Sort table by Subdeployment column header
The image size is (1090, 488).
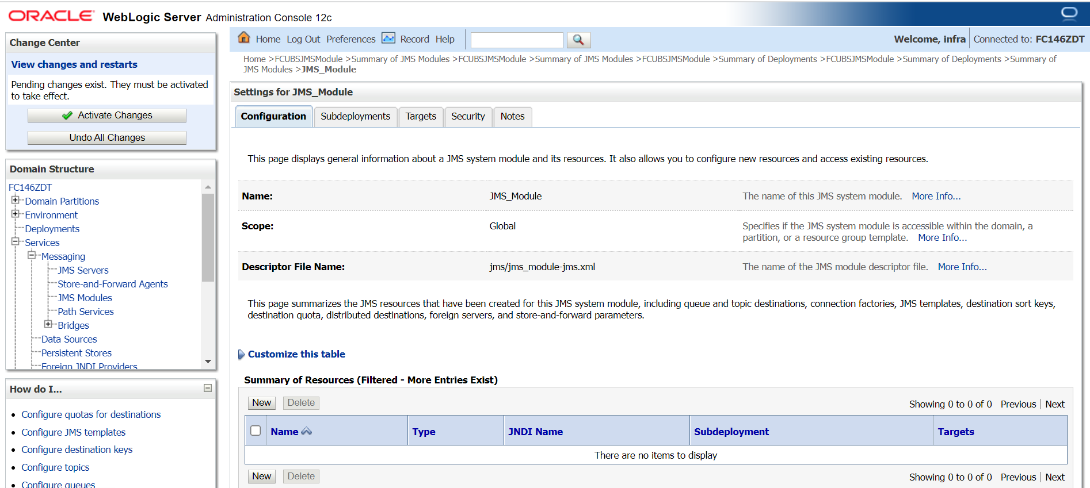[731, 432]
